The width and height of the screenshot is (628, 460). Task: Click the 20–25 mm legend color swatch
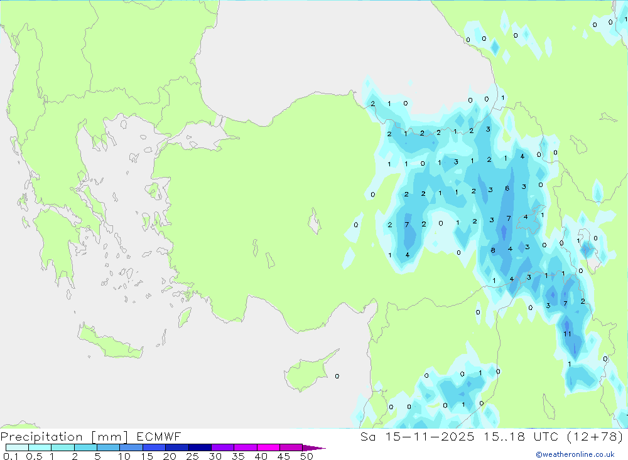point(176,447)
